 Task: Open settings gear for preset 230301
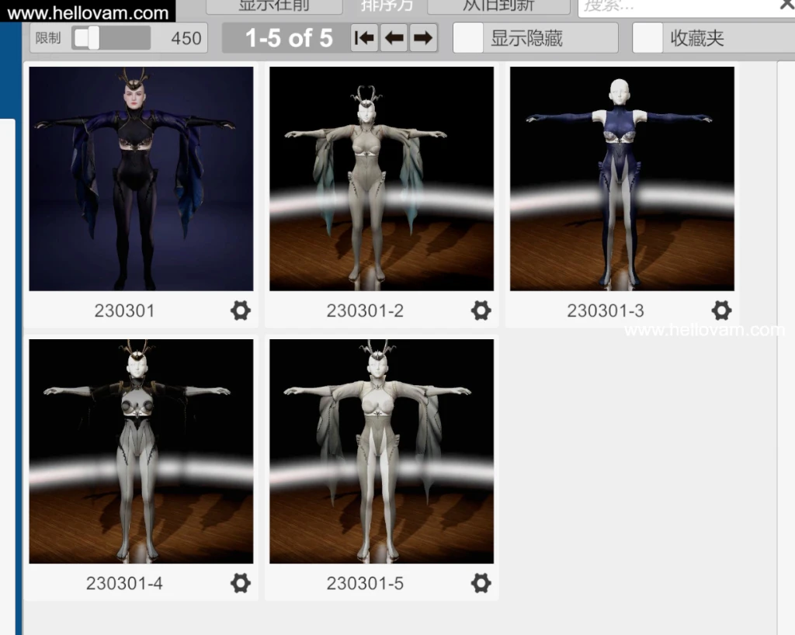[241, 311]
